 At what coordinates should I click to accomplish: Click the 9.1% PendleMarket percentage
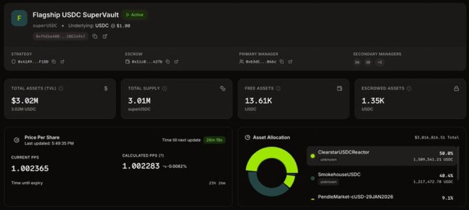coord(448,198)
